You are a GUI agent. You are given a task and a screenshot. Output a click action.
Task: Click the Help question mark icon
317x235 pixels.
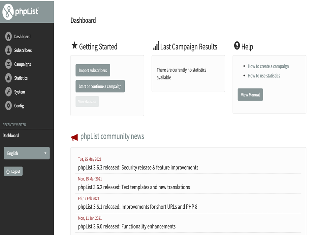237,46
